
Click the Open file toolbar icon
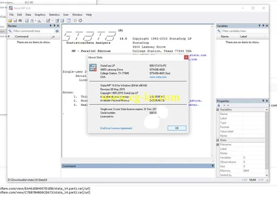10,21
